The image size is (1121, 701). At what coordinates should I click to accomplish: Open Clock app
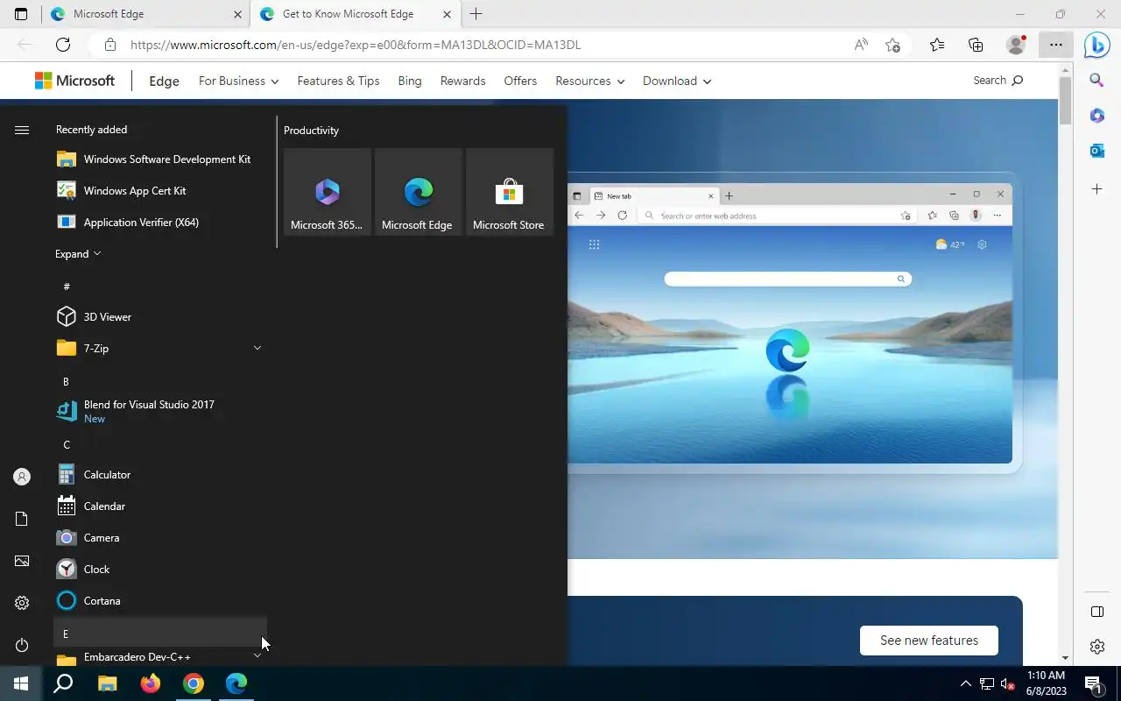[x=159, y=570]
